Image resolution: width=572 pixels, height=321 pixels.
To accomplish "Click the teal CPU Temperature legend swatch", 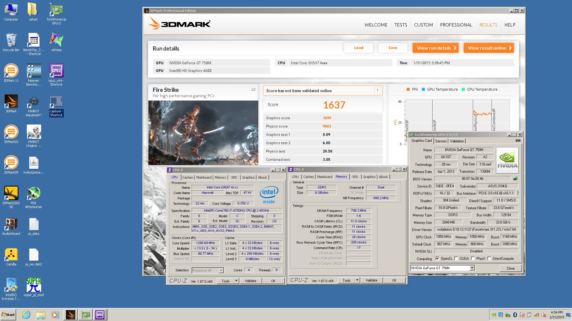I will point(463,89).
